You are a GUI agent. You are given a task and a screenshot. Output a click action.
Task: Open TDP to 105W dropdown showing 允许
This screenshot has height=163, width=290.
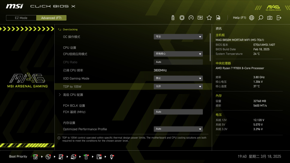178,86
